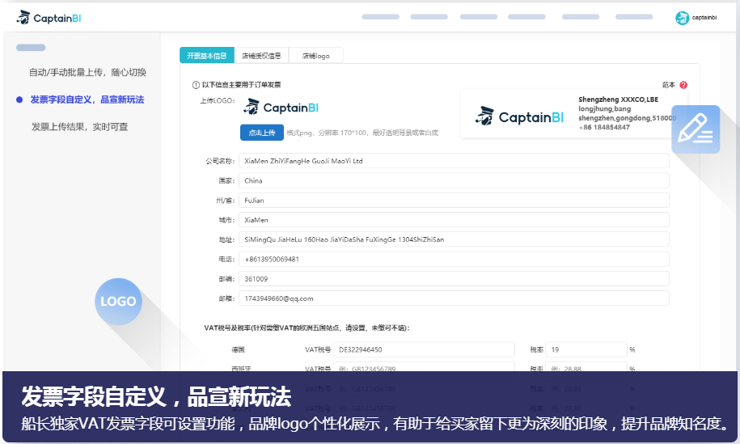Click the 邮箱 email input field
740x444 pixels.
point(454,298)
